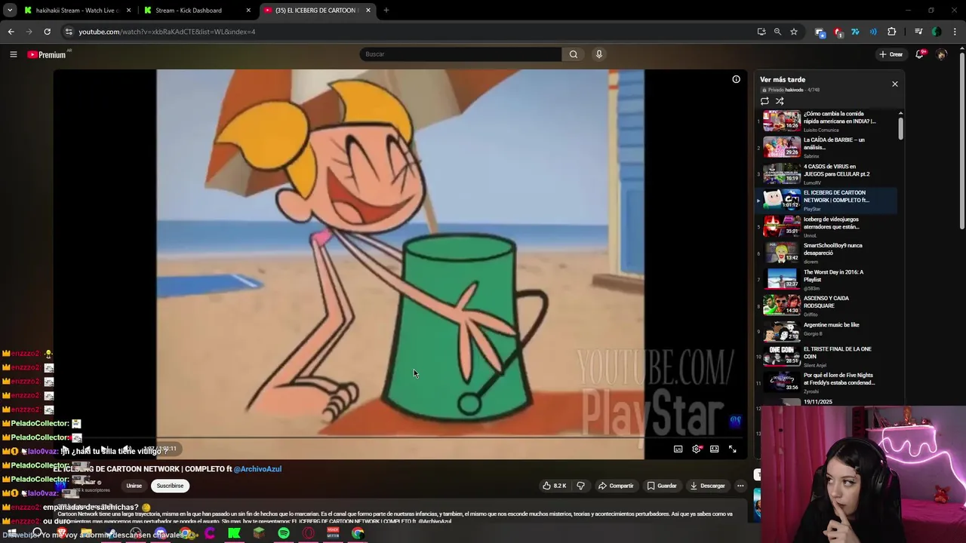Image resolution: width=966 pixels, height=543 pixels.
Task: Toggle playlist loop icon
Action: pos(764,101)
